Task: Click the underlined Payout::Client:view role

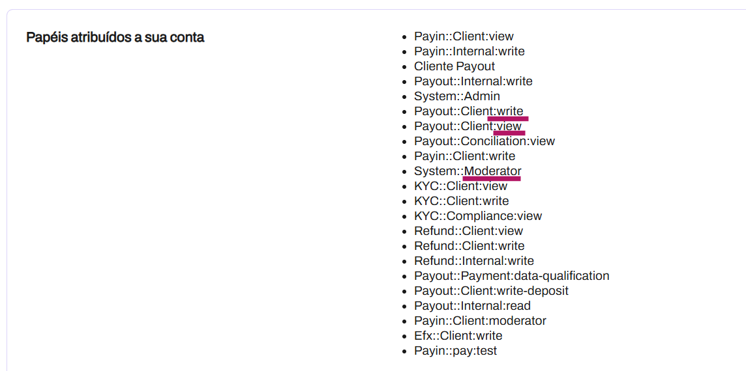Action: coord(468,126)
